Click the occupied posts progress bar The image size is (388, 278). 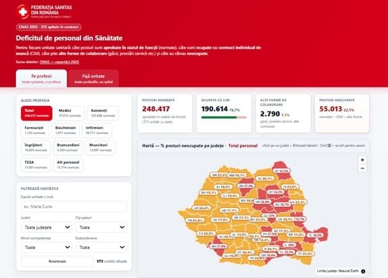click(224, 118)
